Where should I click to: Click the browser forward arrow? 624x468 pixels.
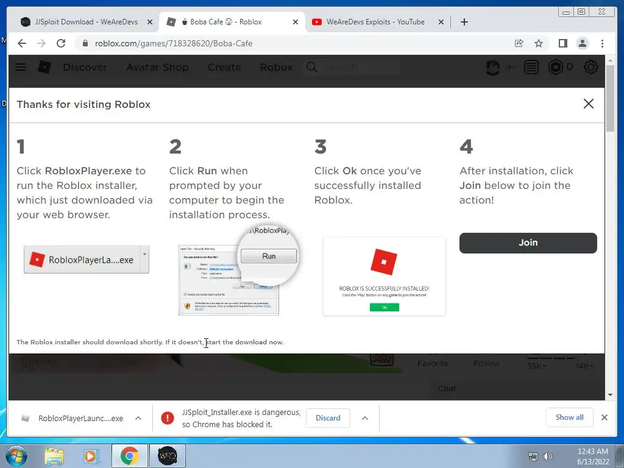[x=41, y=43]
